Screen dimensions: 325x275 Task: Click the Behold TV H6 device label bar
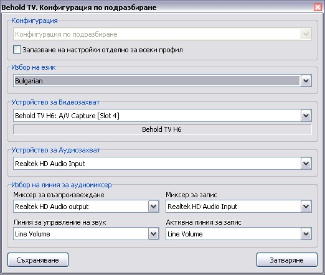click(162, 129)
